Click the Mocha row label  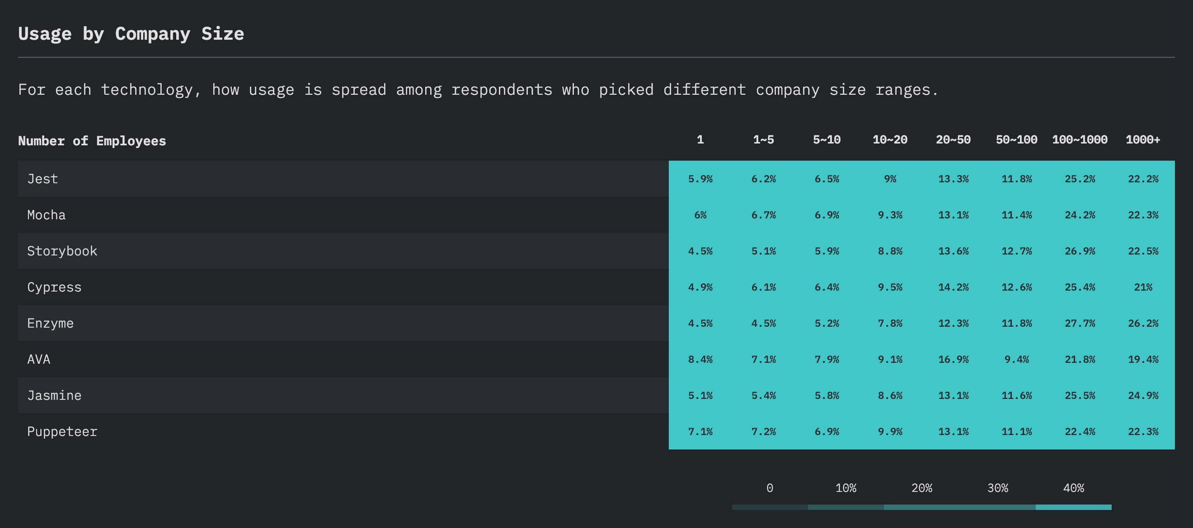(46, 215)
